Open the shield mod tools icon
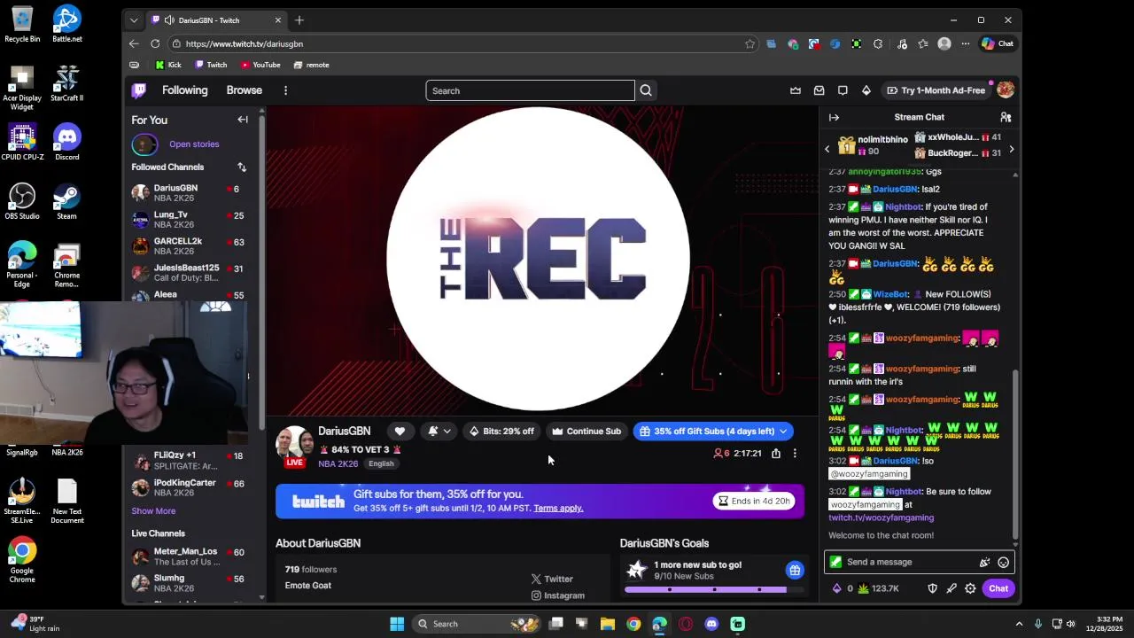 (932, 588)
